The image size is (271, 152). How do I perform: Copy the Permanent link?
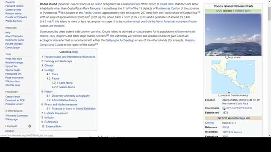(13, 74)
